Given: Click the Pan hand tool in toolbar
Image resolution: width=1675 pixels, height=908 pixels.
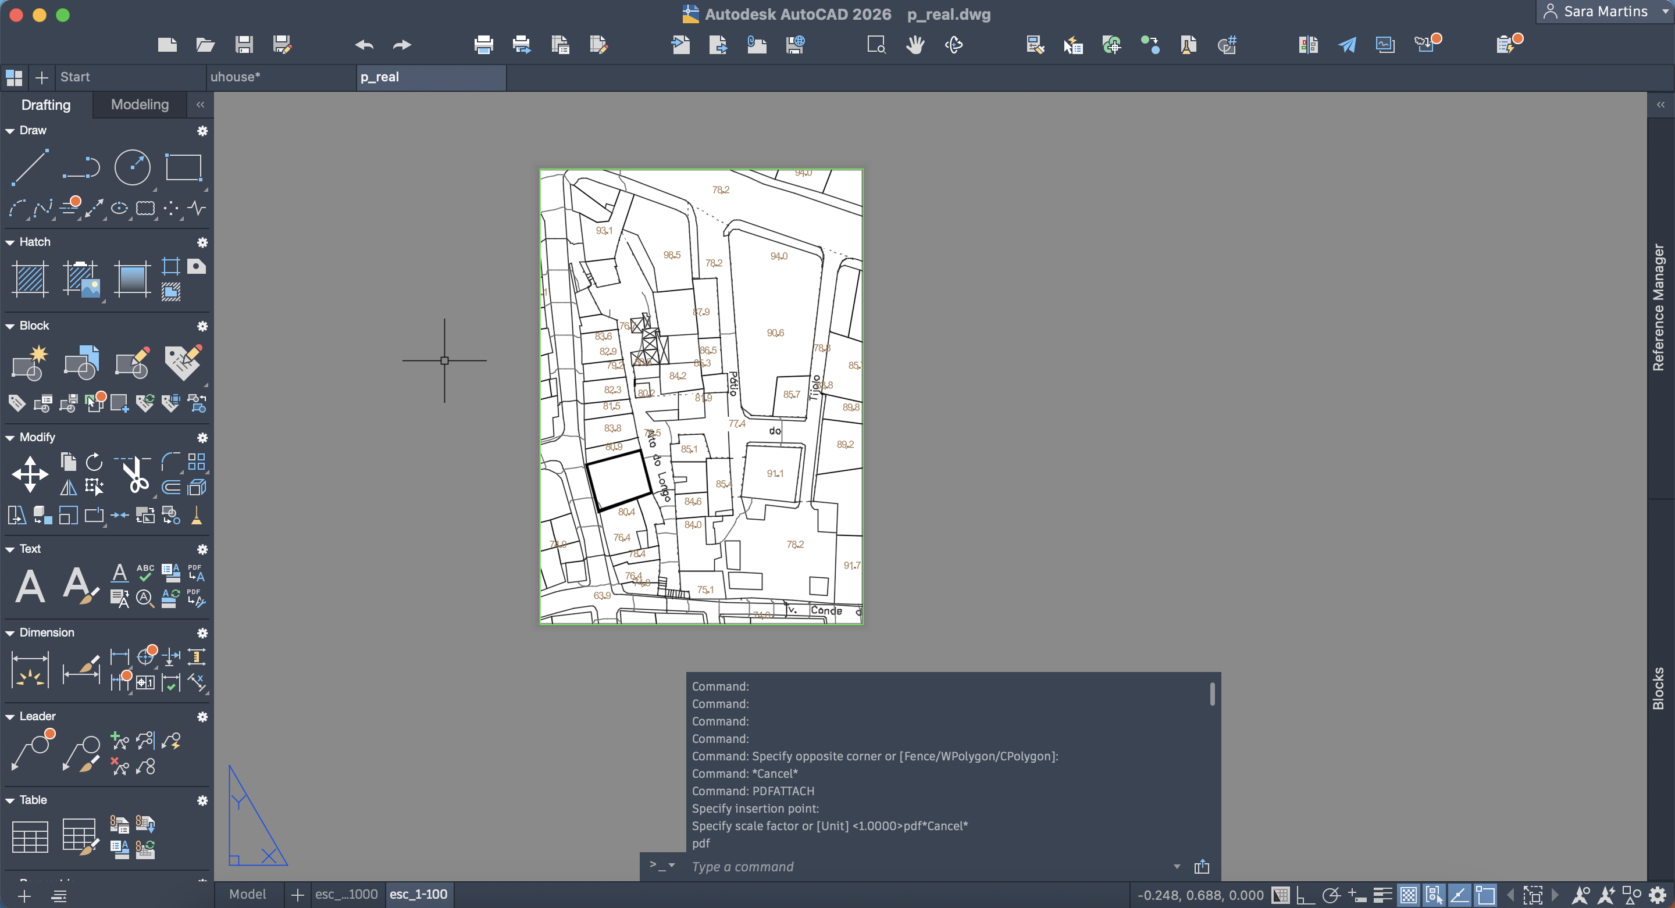Looking at the screenshot, I should [x=915, y=45].
